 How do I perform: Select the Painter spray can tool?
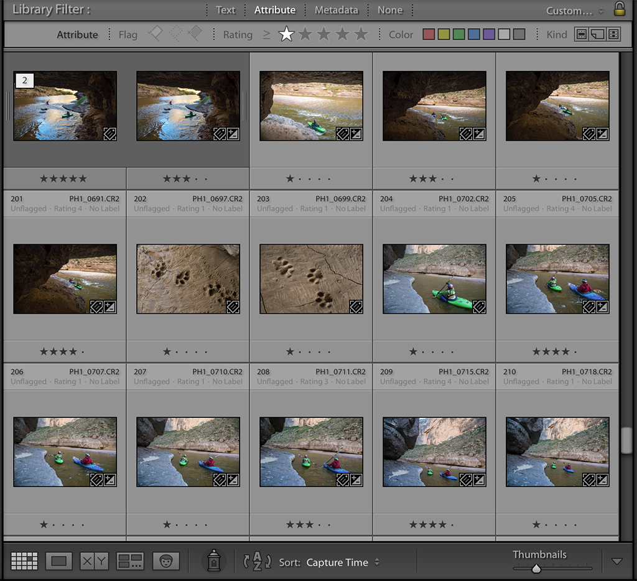pos(214,561)
